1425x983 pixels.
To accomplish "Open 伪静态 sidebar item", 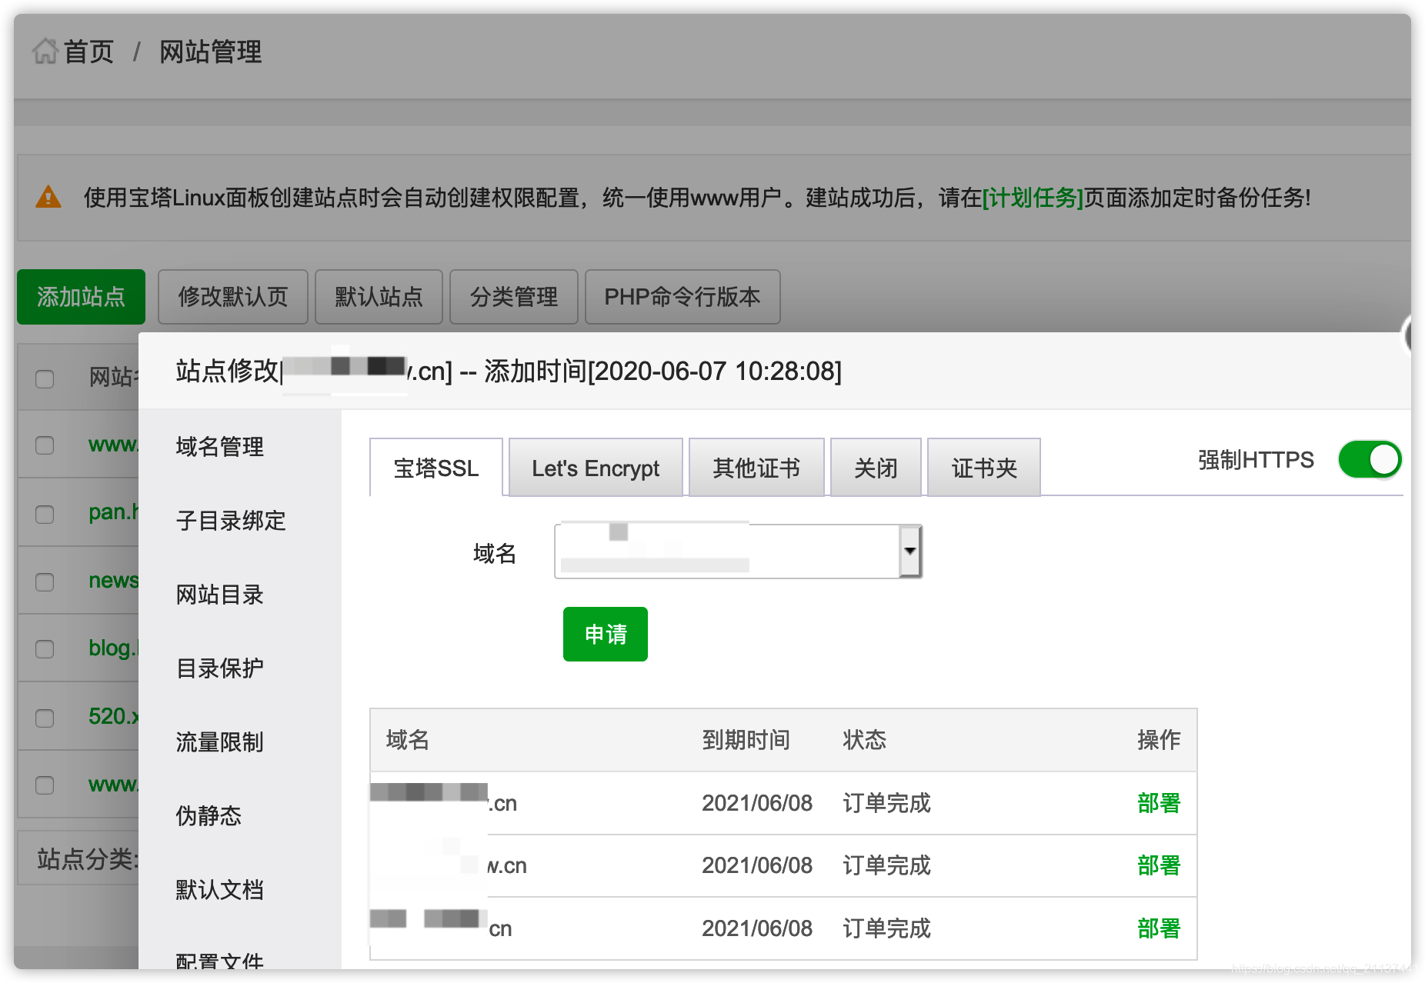I will coord(209,815).
